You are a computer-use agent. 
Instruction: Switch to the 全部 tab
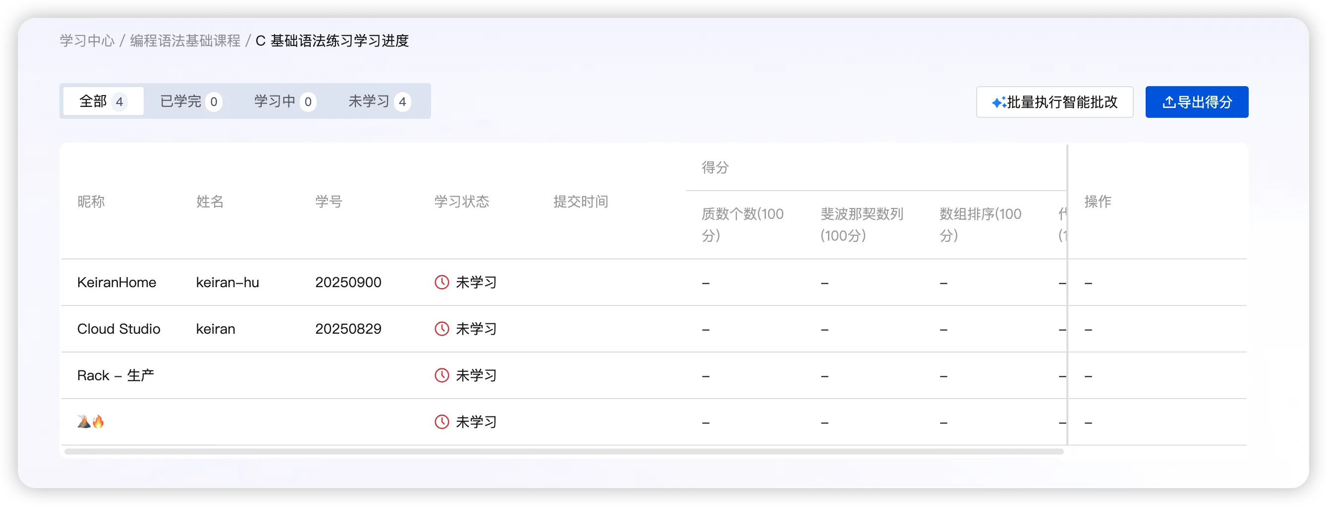click(103, 101)
